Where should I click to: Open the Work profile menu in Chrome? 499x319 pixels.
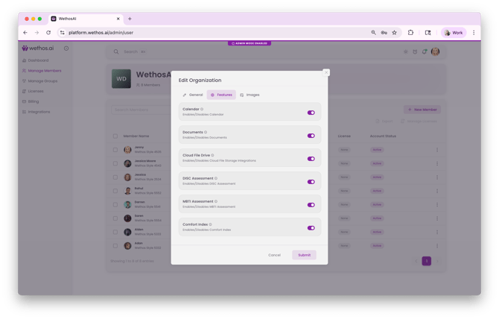(453, 33)
